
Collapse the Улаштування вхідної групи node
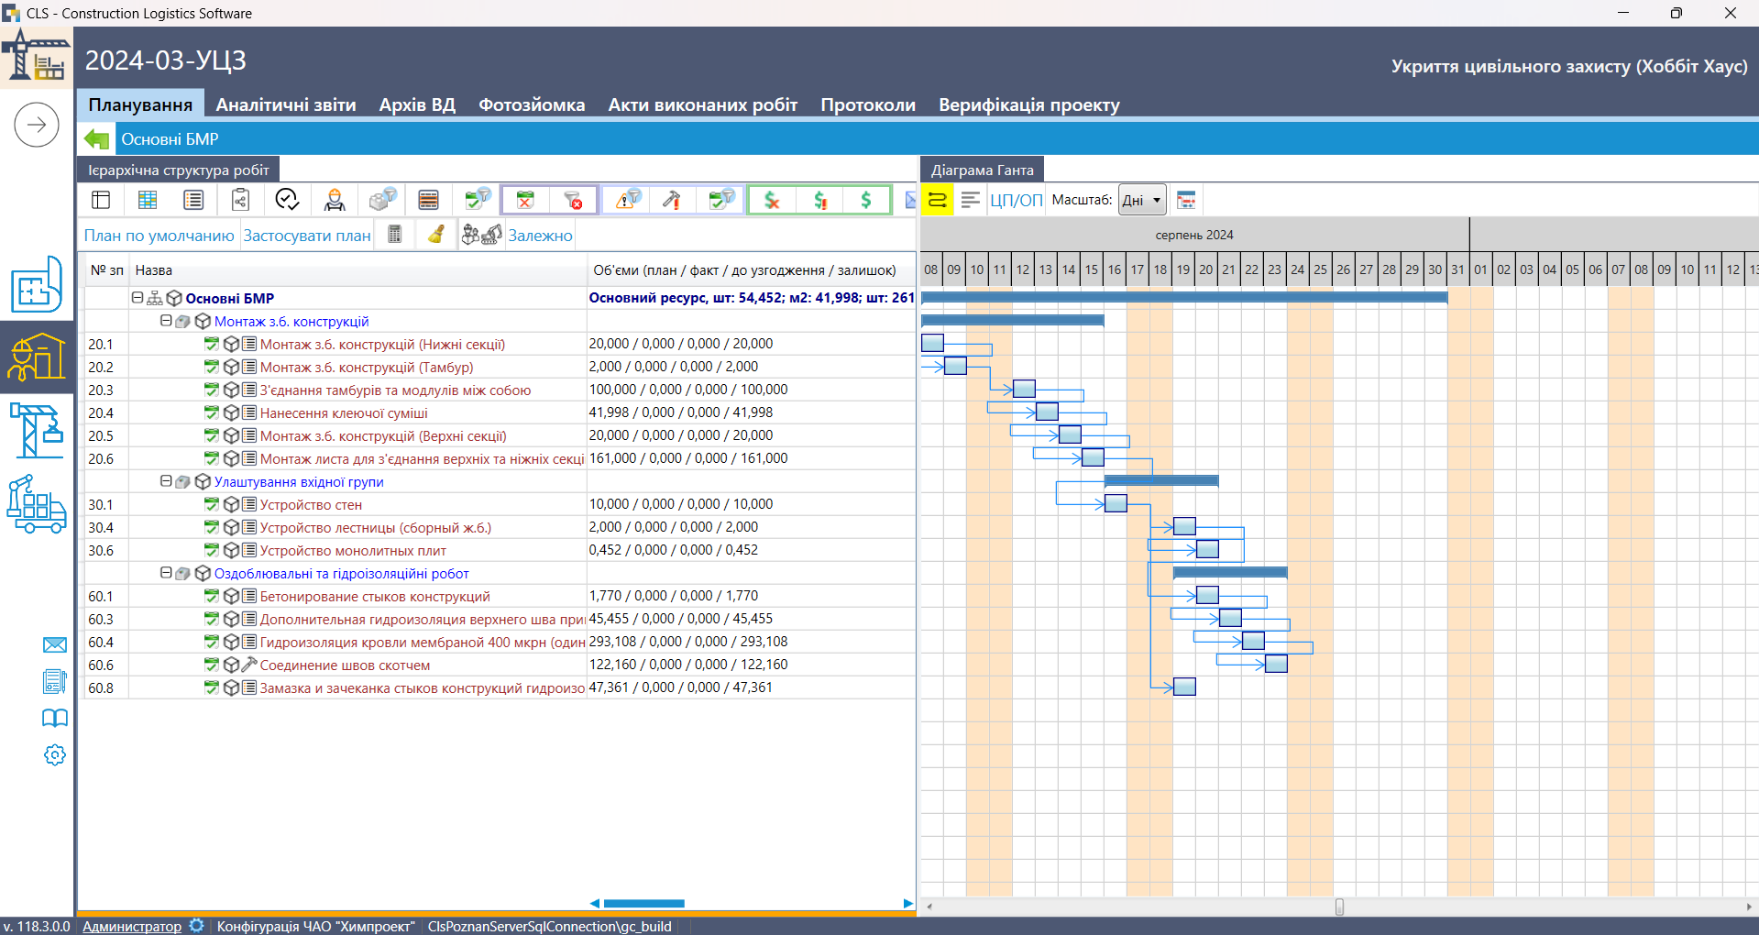tap(166, 481)
